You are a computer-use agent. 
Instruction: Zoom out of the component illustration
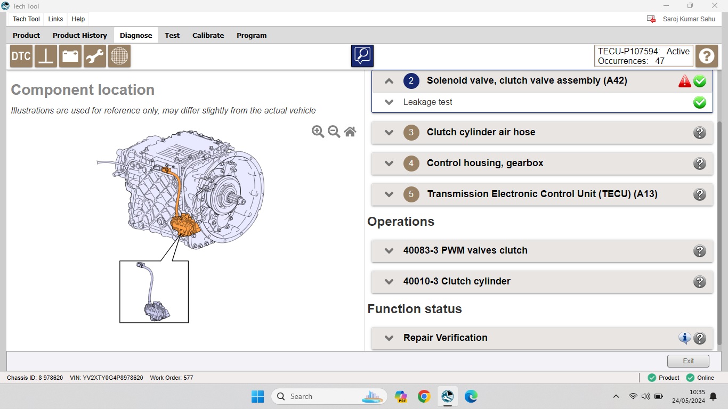pyautogui.click(x=334, y=132)
